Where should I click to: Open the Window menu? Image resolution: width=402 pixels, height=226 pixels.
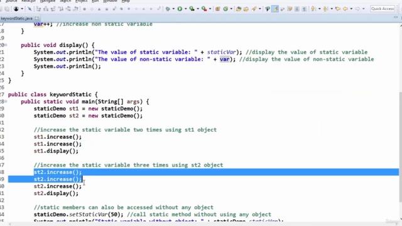(110, 1)
